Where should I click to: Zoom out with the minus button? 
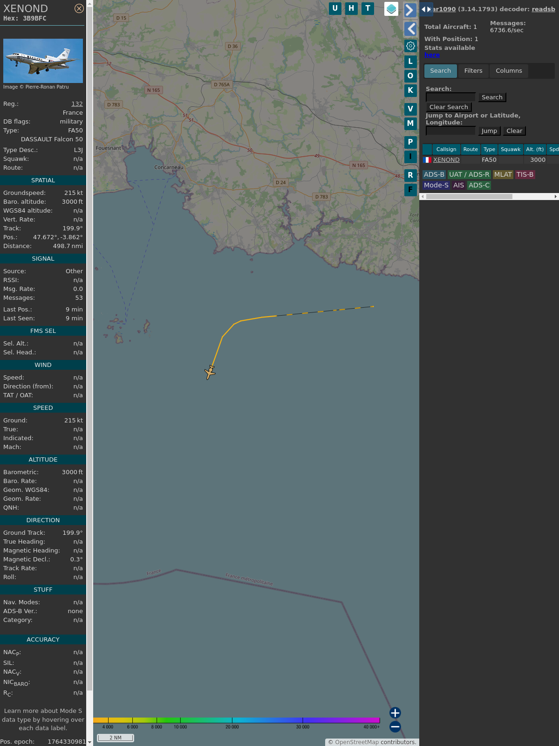click(x=395, y=726)
